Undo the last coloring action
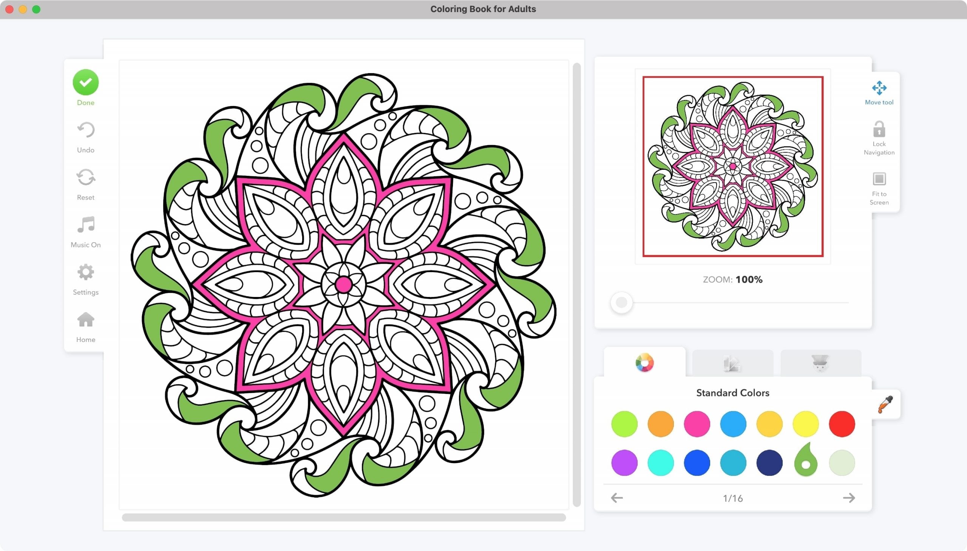Screen dimensions: 967x551 (86, 131)
